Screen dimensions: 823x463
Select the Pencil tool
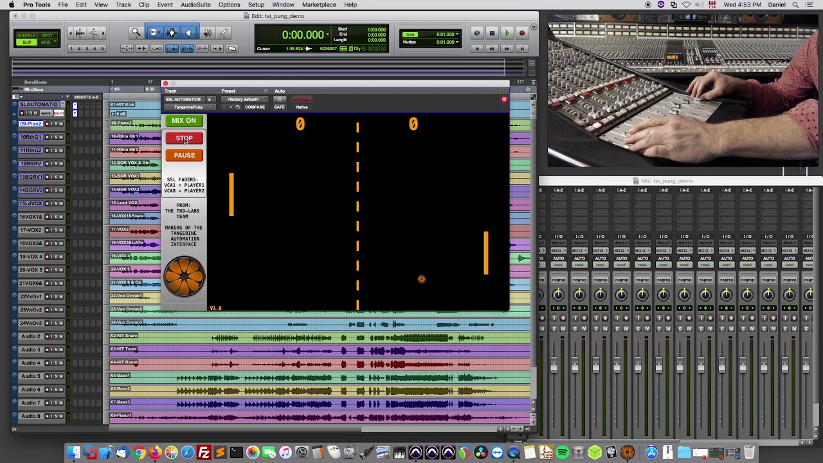[x=224, y=32]
